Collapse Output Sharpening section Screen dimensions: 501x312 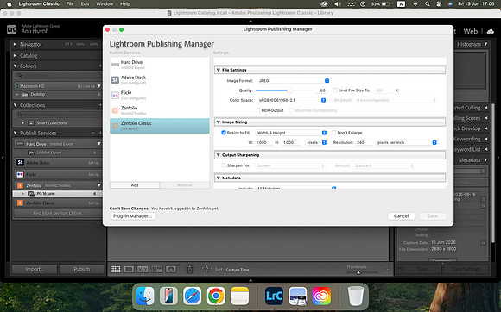coord(219,155)
